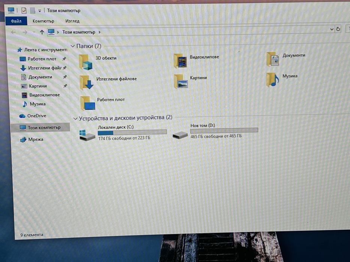Open the Quick Access Toolbar customize dropdown

click(39, 11)
